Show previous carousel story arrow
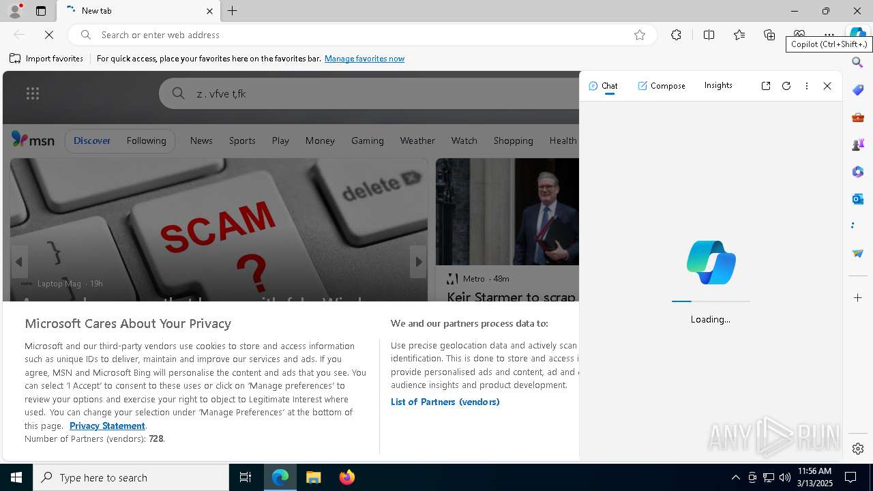This screenshot has width=873, height=491. 19,262
